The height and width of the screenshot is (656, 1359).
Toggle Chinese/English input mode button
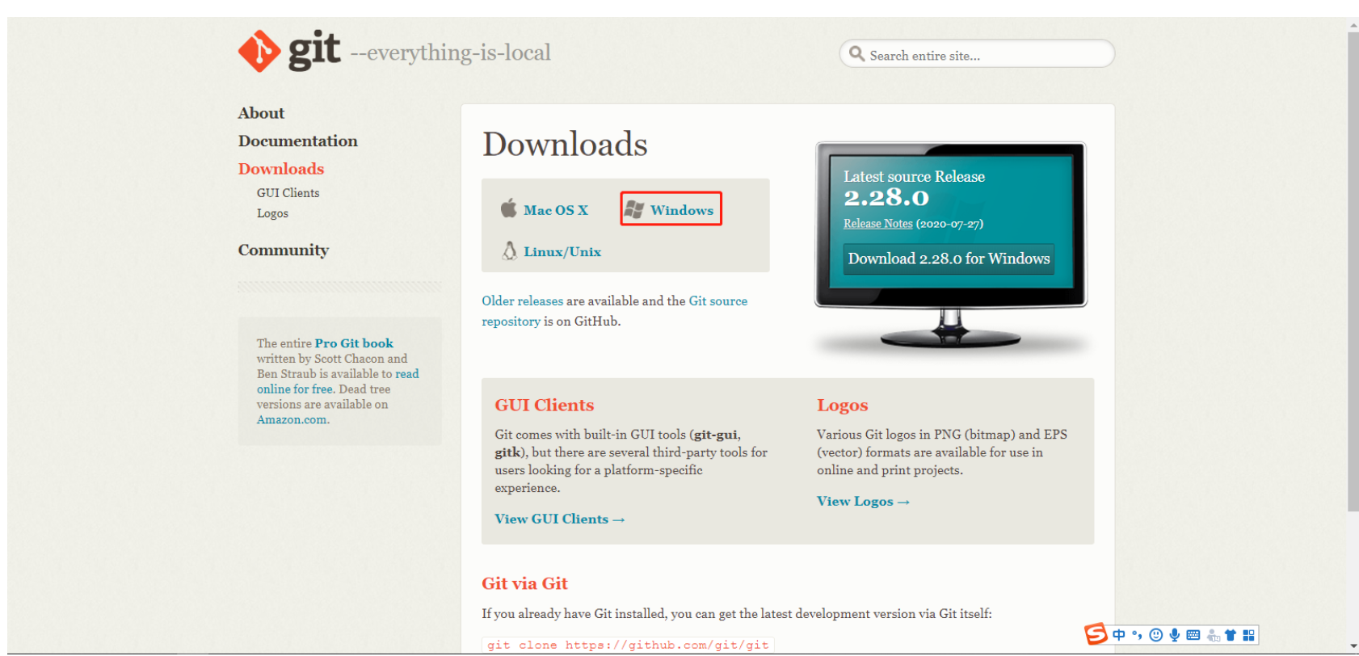coord(1118,635)
